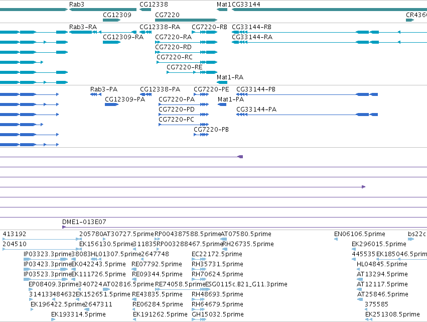Click the RE09344.5prime EST label
This screenshot has width=427, height=322.
[157, 274]
